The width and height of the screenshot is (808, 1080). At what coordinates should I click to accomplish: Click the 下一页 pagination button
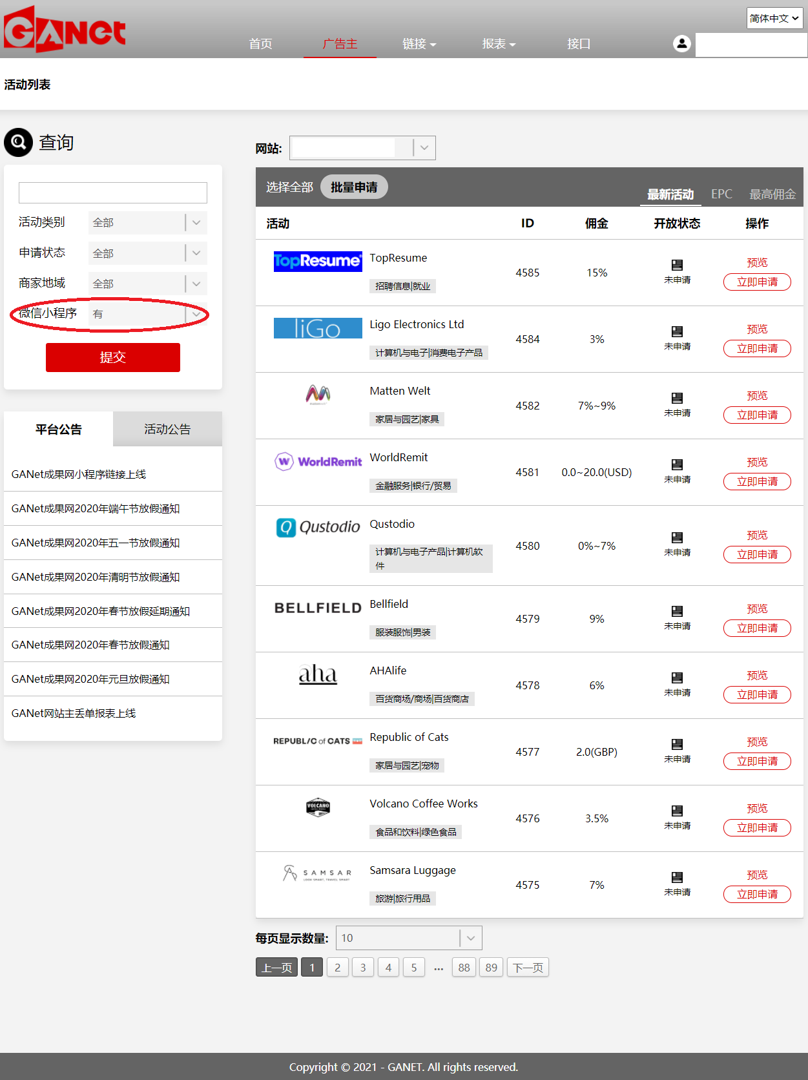pos(528,968)
